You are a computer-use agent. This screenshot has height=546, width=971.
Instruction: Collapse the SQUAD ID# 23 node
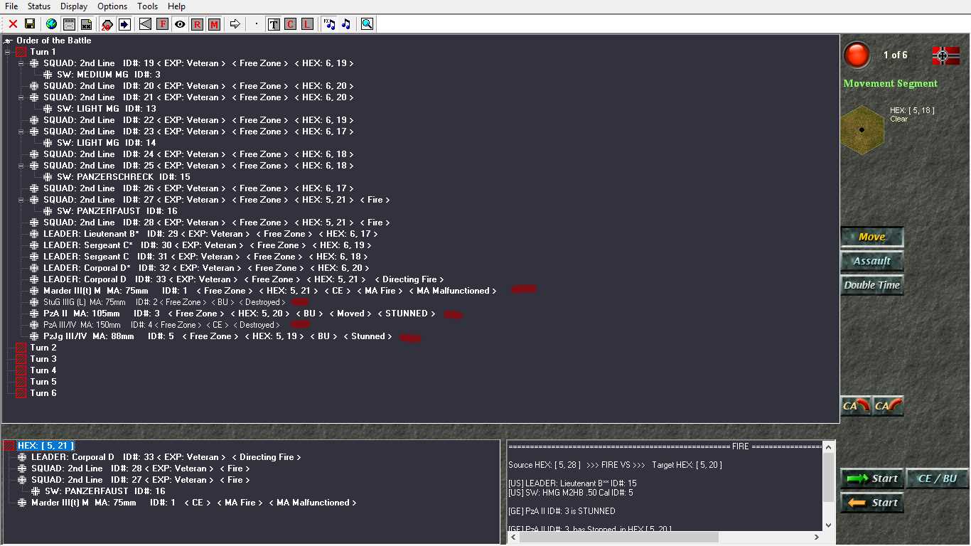tap(21, 132)
